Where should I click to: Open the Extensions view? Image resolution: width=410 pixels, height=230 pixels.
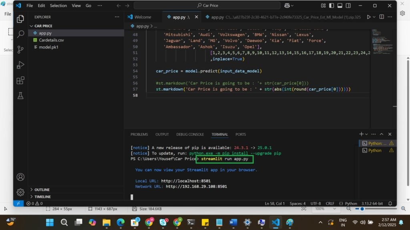coord(20,80)
